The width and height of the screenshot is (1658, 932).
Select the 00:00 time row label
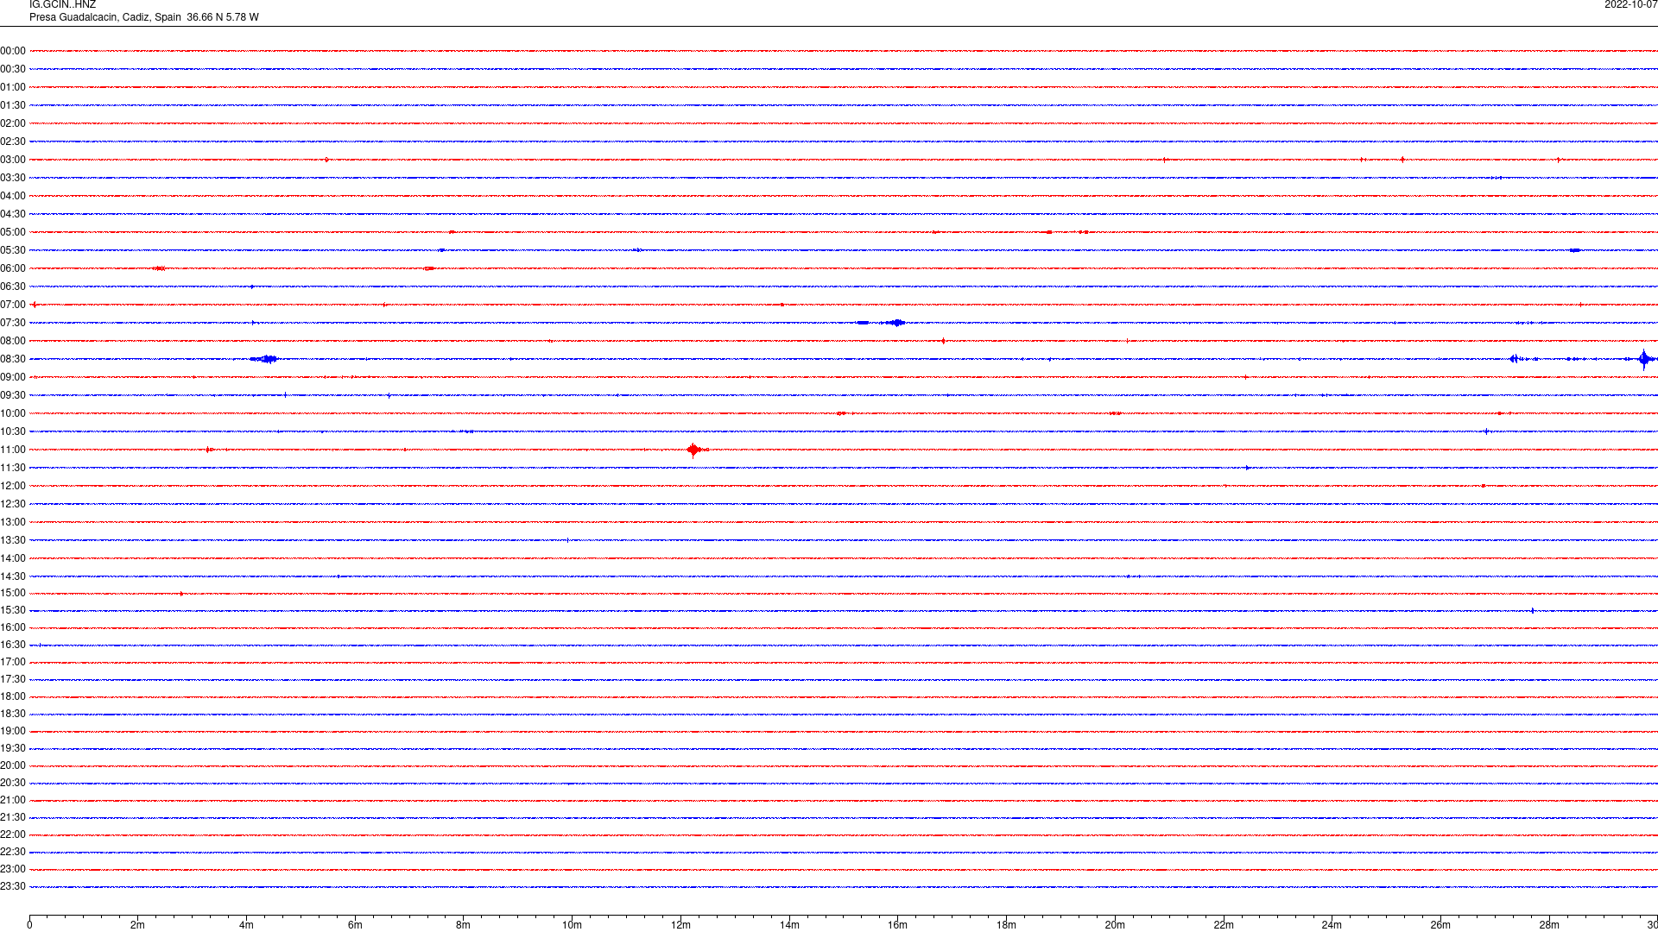[13, 51]
